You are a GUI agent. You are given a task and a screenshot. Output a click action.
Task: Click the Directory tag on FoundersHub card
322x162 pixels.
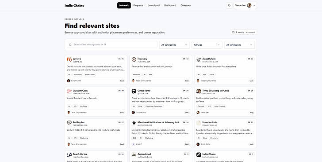214,138
